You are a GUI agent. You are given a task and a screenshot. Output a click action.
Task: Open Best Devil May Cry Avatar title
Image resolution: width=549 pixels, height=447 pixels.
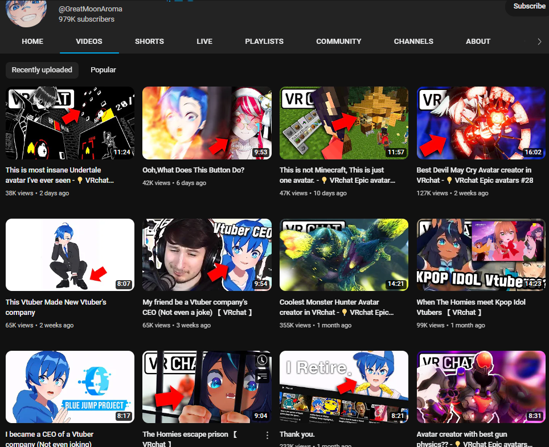coord(475,175)
